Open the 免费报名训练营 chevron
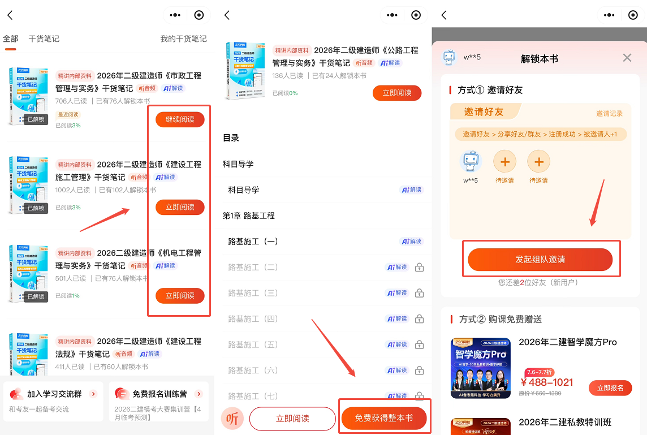The image size is (647, 435). pyautogui.click(x=199, y=394)
